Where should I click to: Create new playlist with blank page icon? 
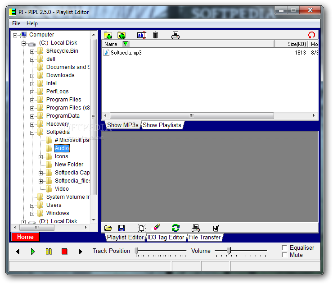coord(141,228)
